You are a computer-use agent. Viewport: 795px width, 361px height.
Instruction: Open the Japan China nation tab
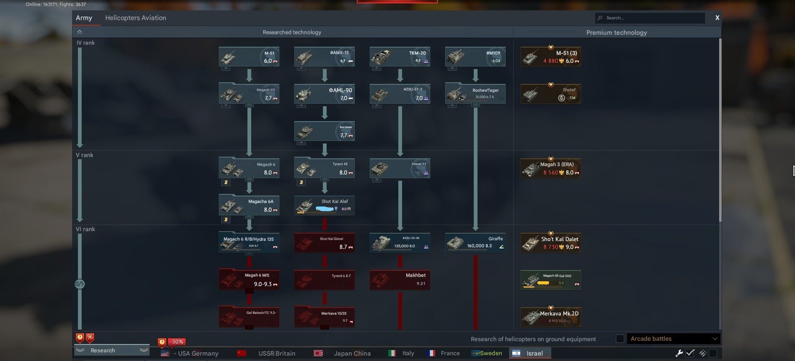342,353
